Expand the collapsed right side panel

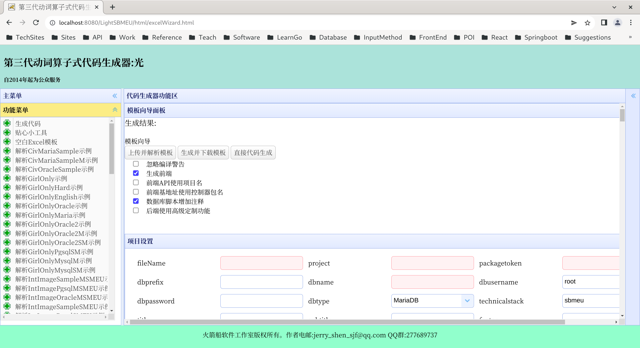point(633,96)
